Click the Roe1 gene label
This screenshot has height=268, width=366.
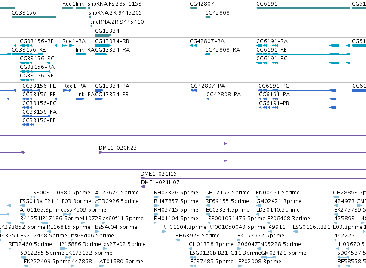(68, 4)
